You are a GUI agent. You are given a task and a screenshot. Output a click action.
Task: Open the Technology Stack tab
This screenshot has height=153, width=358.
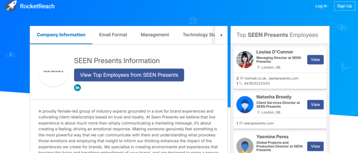coord(199,35)
